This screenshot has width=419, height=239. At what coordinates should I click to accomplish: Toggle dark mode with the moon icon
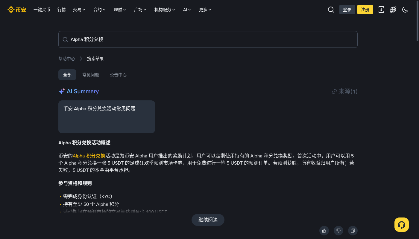(x=405, y=10)
